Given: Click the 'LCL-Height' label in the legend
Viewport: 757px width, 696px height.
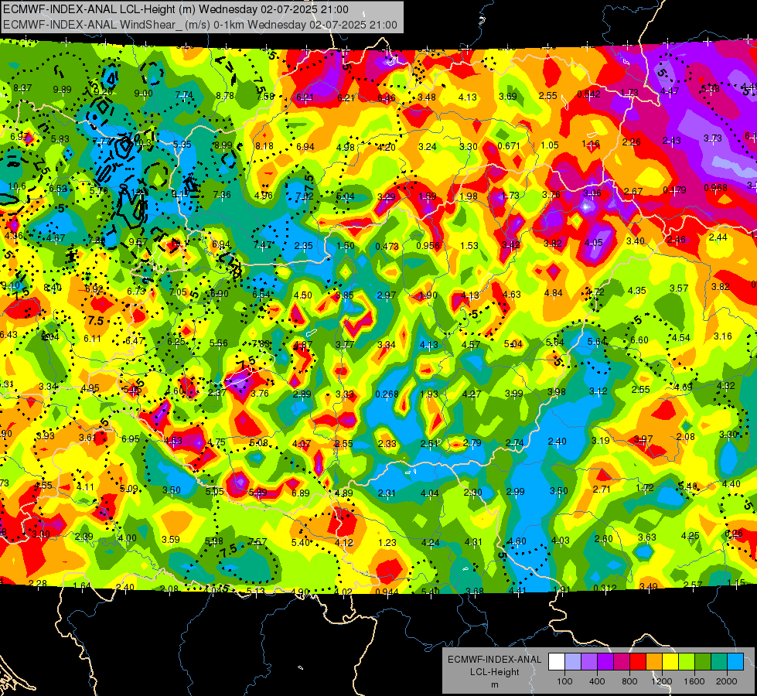Looking at the screenshot, I should point(494,672).
